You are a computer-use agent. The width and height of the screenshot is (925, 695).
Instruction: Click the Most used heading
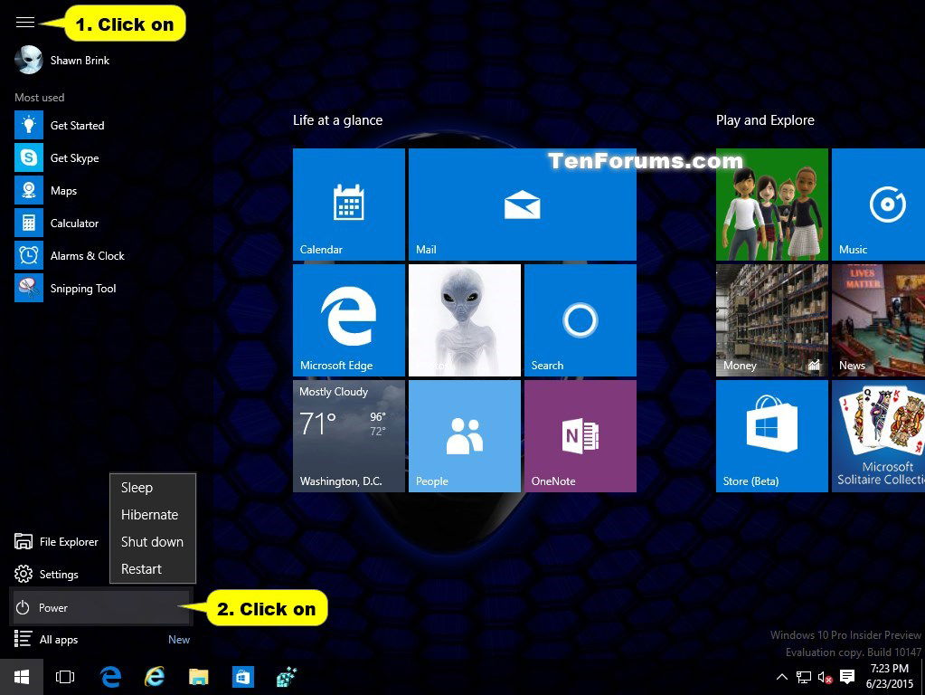[40, 98]
